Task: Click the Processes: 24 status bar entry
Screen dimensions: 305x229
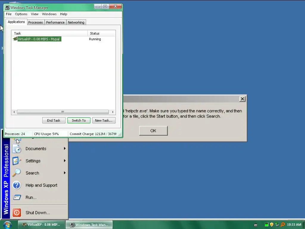Action: [x=15, y=134]
